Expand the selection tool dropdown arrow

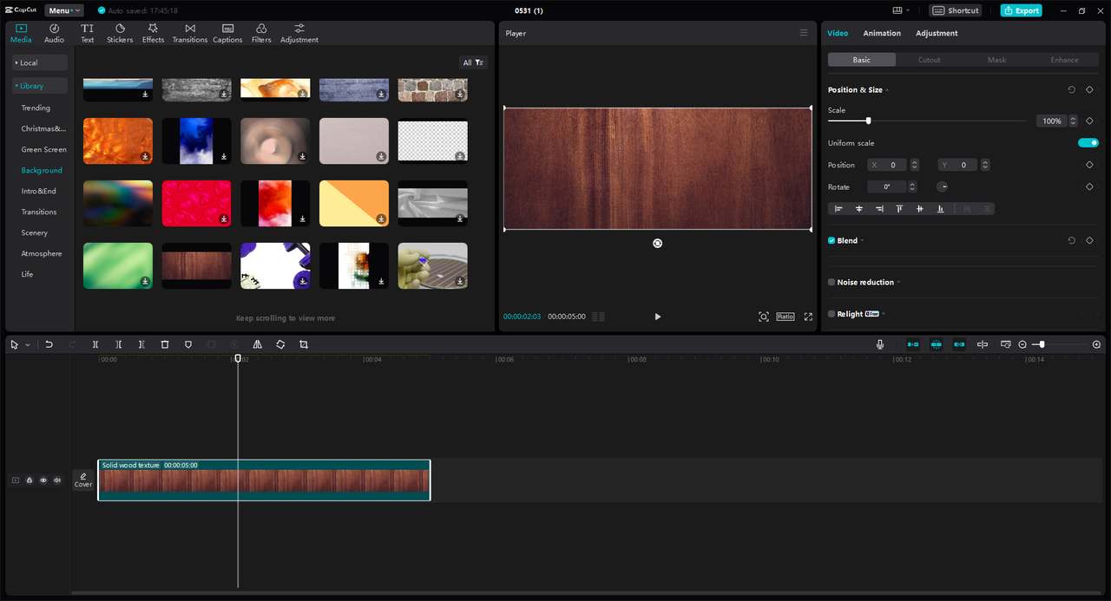coord(28,344)
